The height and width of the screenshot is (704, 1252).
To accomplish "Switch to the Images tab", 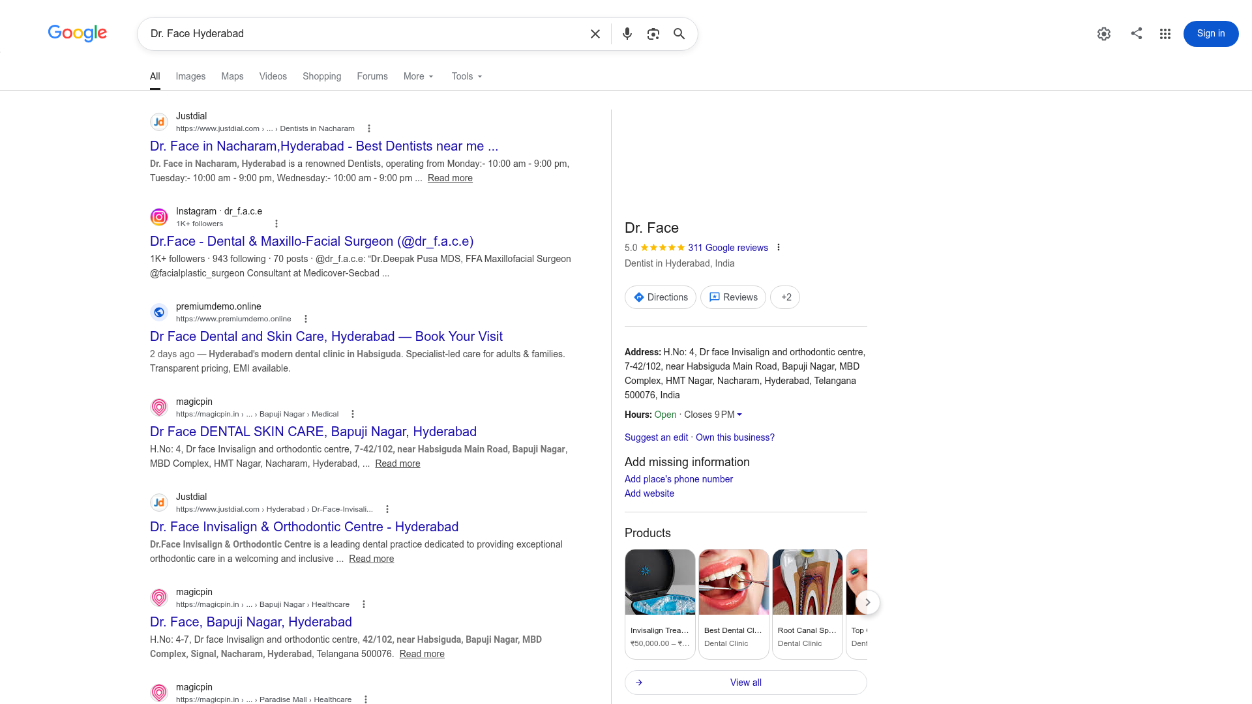I will tap(190, 76).
